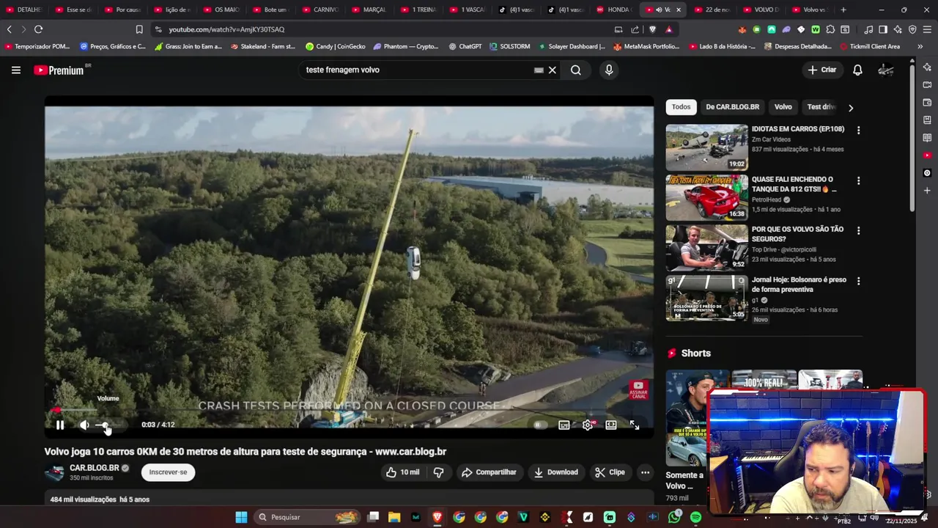This screenshot has width=938, height=528.
Task: Toggle browser sidebar panel icon
Action: tap(883, 29)
